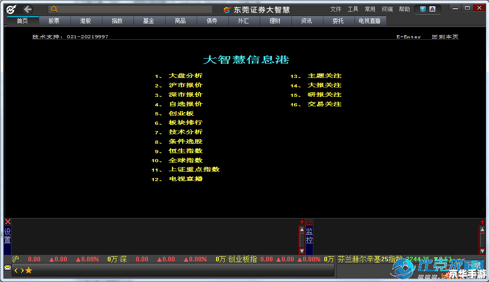489x282 pixels.
Task: Open 大报关注 menu entry
Action: pyautogui.click(x=324, y=85)
